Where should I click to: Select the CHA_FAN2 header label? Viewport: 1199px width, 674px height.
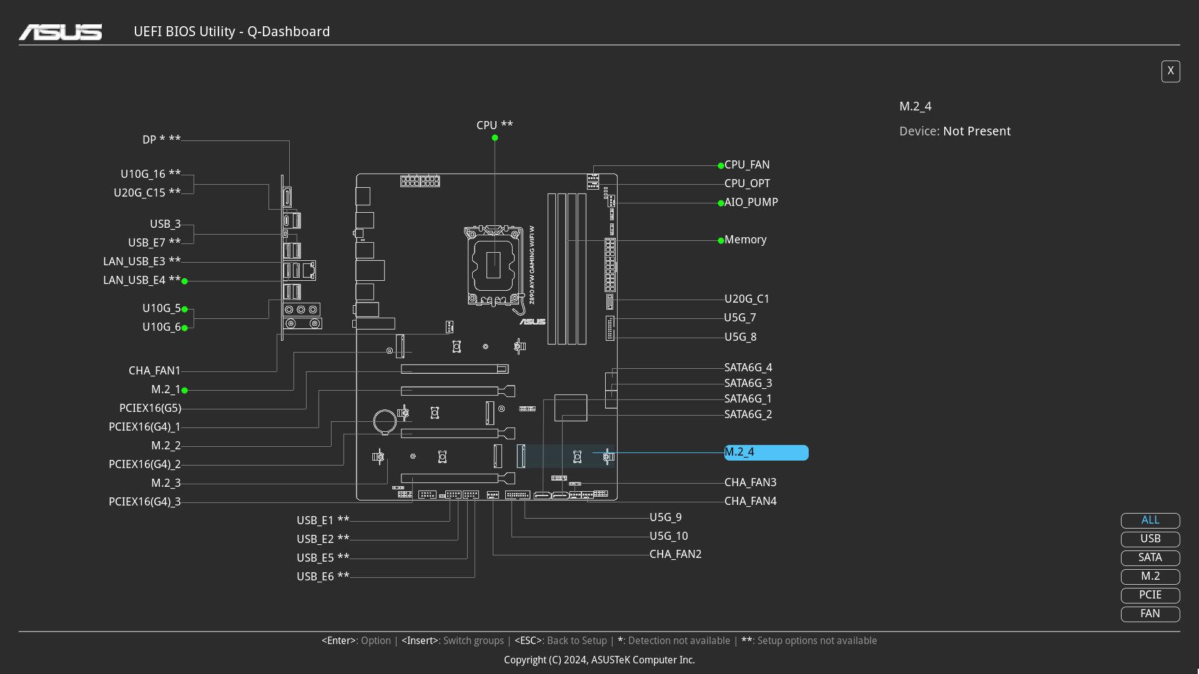(x=675, y=554)
